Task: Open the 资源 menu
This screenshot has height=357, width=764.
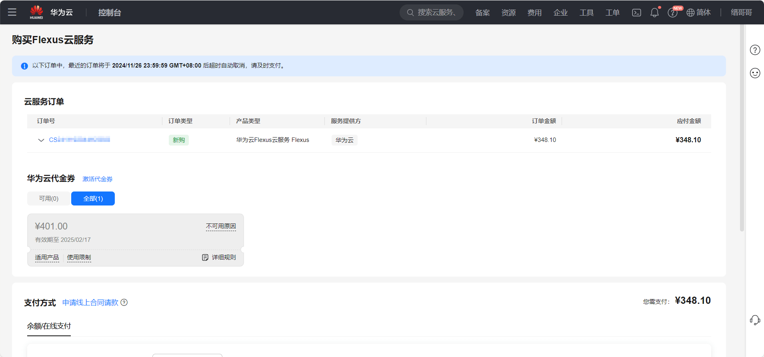Action: [508, 13]
